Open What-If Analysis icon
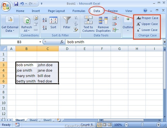 coord(114,30)
